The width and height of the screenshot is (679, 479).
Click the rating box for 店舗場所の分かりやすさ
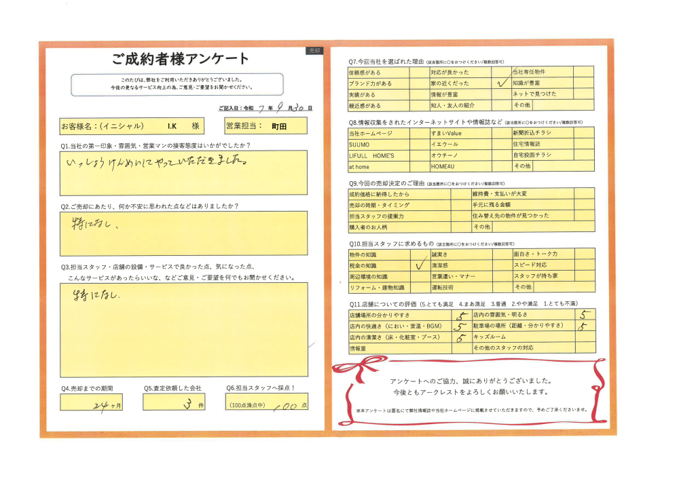[x=462, y=315]
